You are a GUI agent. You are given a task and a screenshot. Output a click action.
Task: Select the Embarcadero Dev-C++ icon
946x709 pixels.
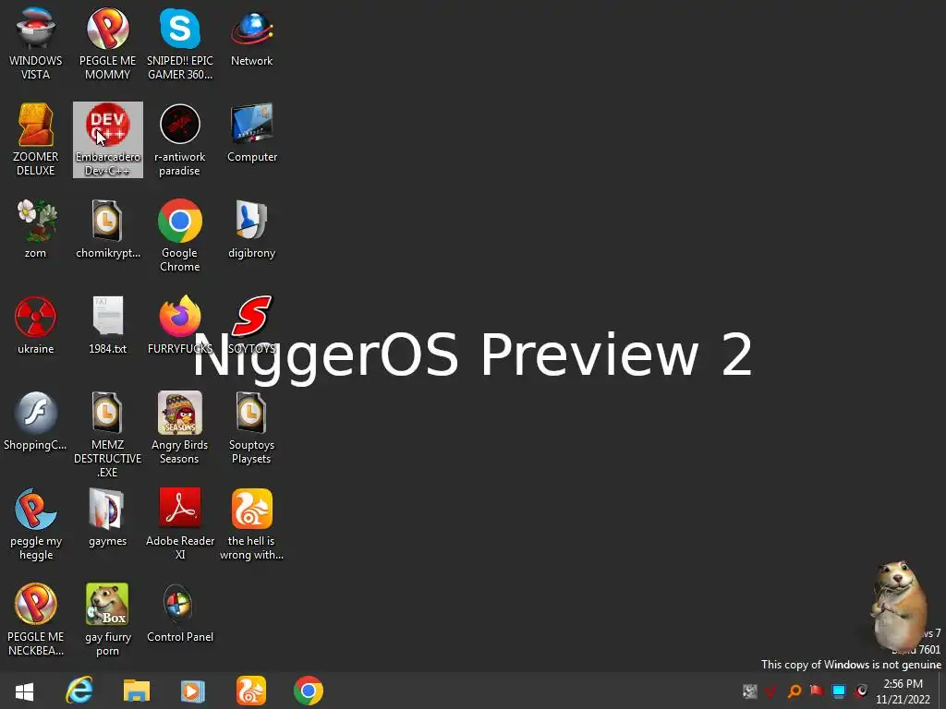point(108,139)
